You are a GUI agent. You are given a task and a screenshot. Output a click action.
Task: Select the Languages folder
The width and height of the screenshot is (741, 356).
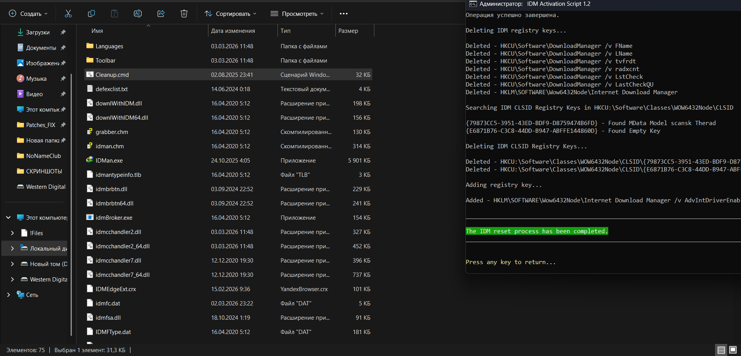point(109,46)
